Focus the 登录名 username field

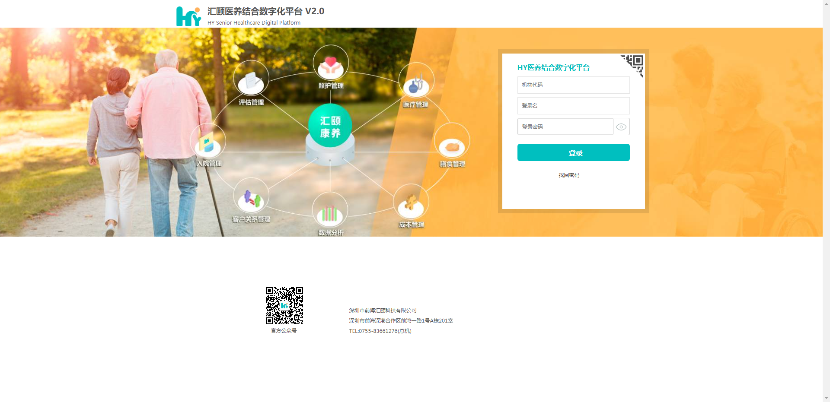point(573,106)
